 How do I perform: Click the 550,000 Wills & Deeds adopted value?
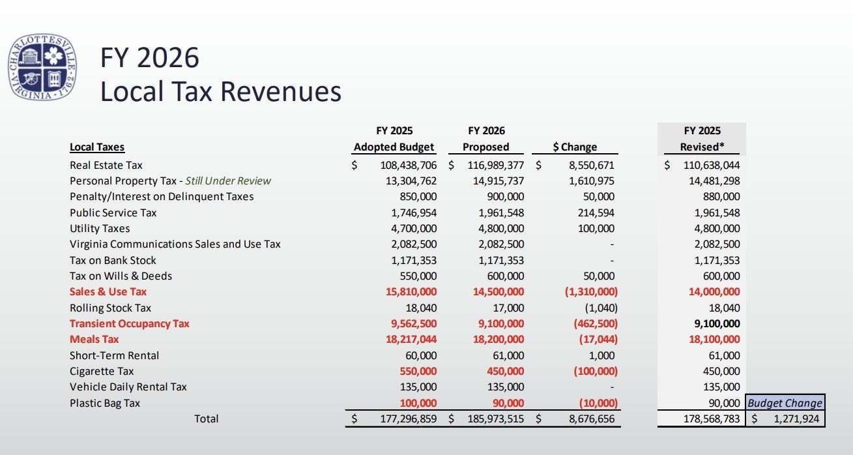(419, 276)
